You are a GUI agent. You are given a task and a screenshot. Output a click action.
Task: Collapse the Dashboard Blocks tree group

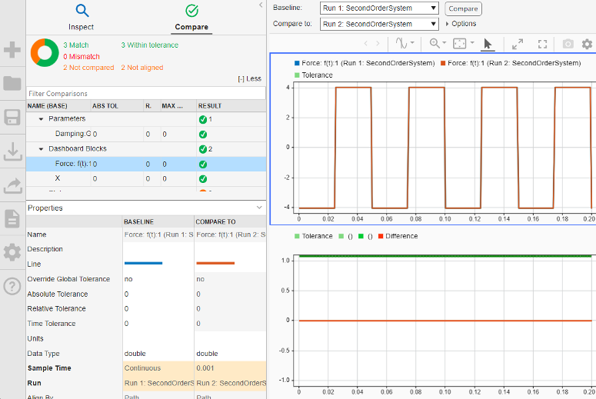(x=41, y=148)
